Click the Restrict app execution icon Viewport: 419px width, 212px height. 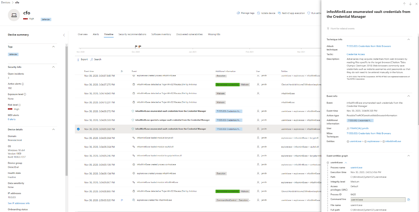coord(279,13)
